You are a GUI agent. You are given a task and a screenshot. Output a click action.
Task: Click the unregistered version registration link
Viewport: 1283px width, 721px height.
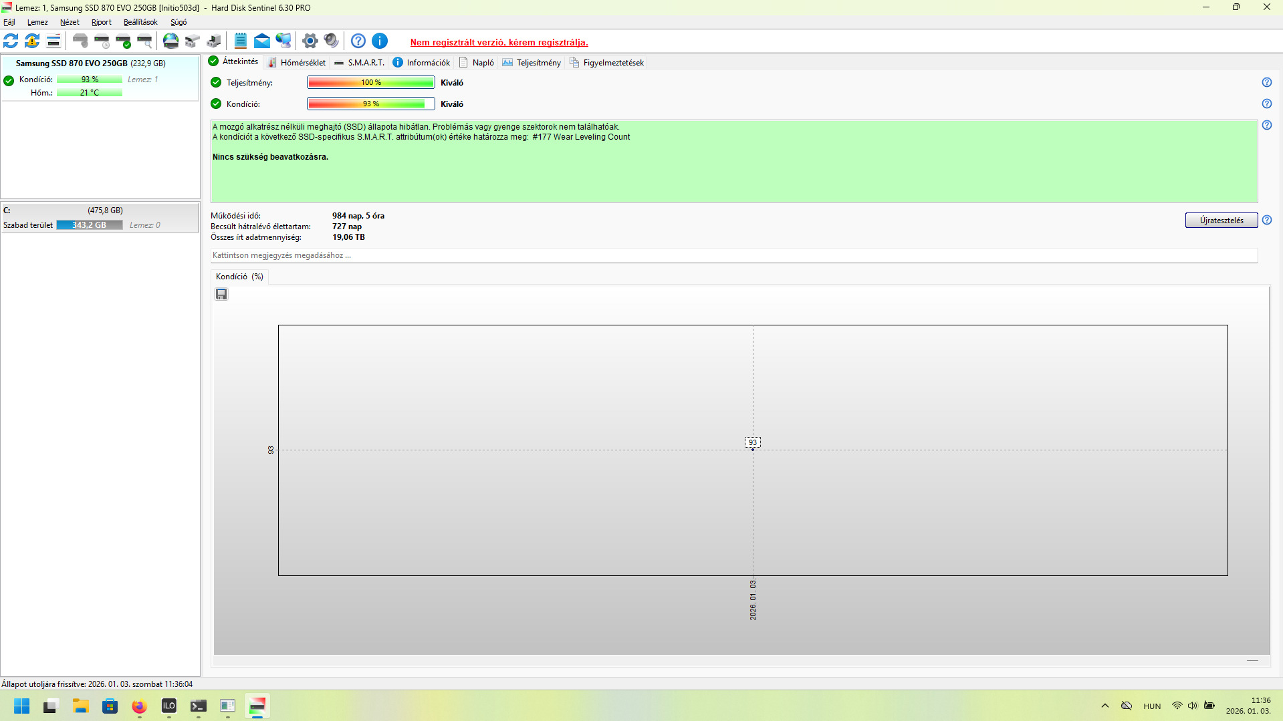pyautogui.click(x=499, y=42)
